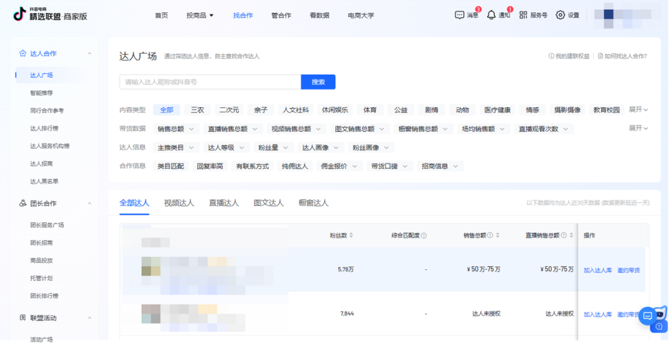Viewport: 672px width, 344px height.
Task: Collapse the 联盟活动 sidebar section
Action: 90,318
